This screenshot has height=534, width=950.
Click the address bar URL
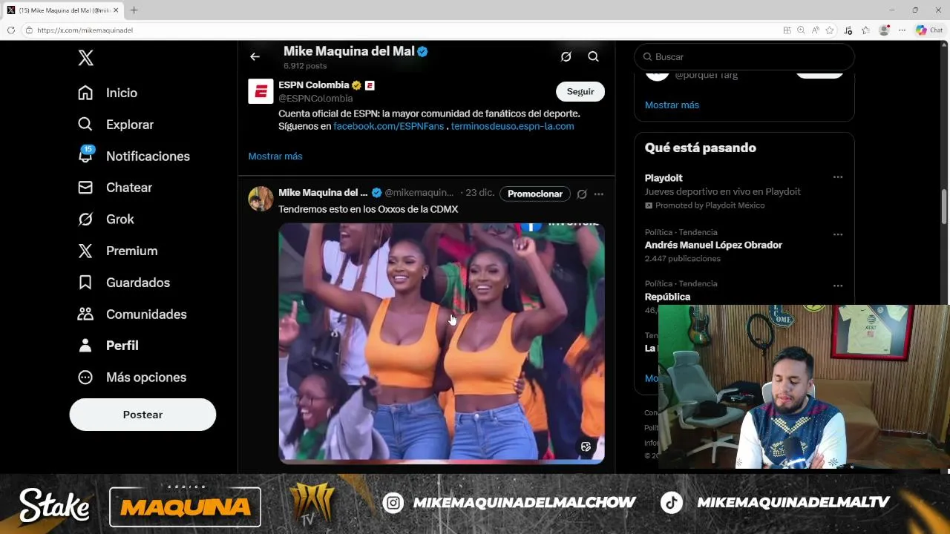[85, 30]
